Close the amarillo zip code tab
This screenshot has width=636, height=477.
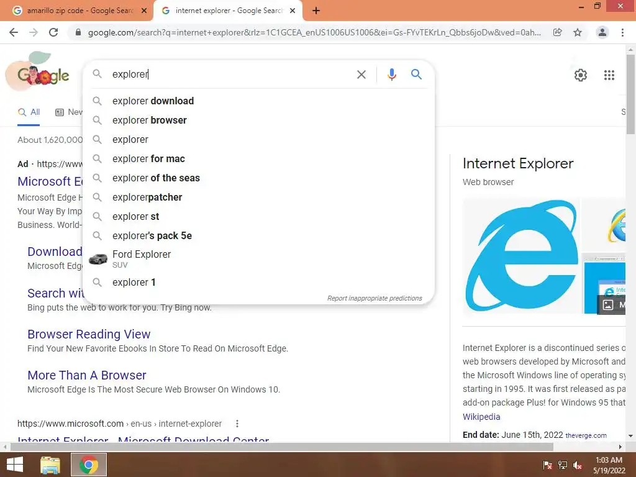click(144, 11)
